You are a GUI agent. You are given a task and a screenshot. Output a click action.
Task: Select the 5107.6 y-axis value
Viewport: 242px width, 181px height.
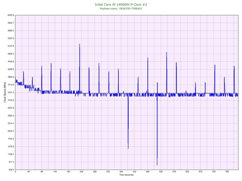point(11,46)
